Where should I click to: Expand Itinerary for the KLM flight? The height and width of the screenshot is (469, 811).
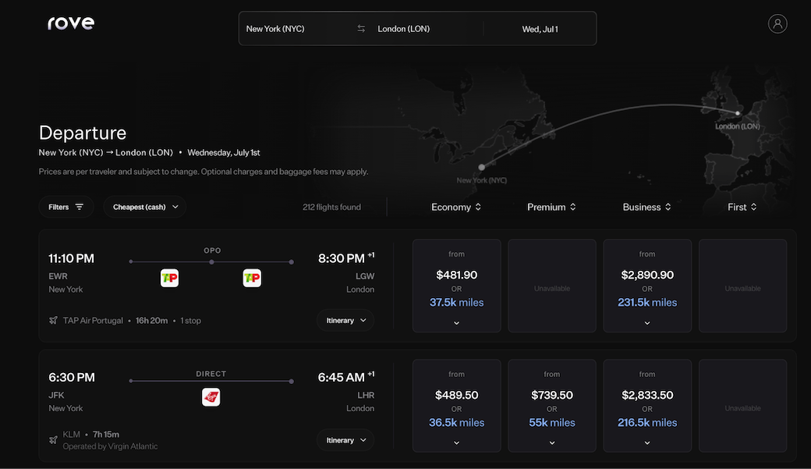(345, 440)
